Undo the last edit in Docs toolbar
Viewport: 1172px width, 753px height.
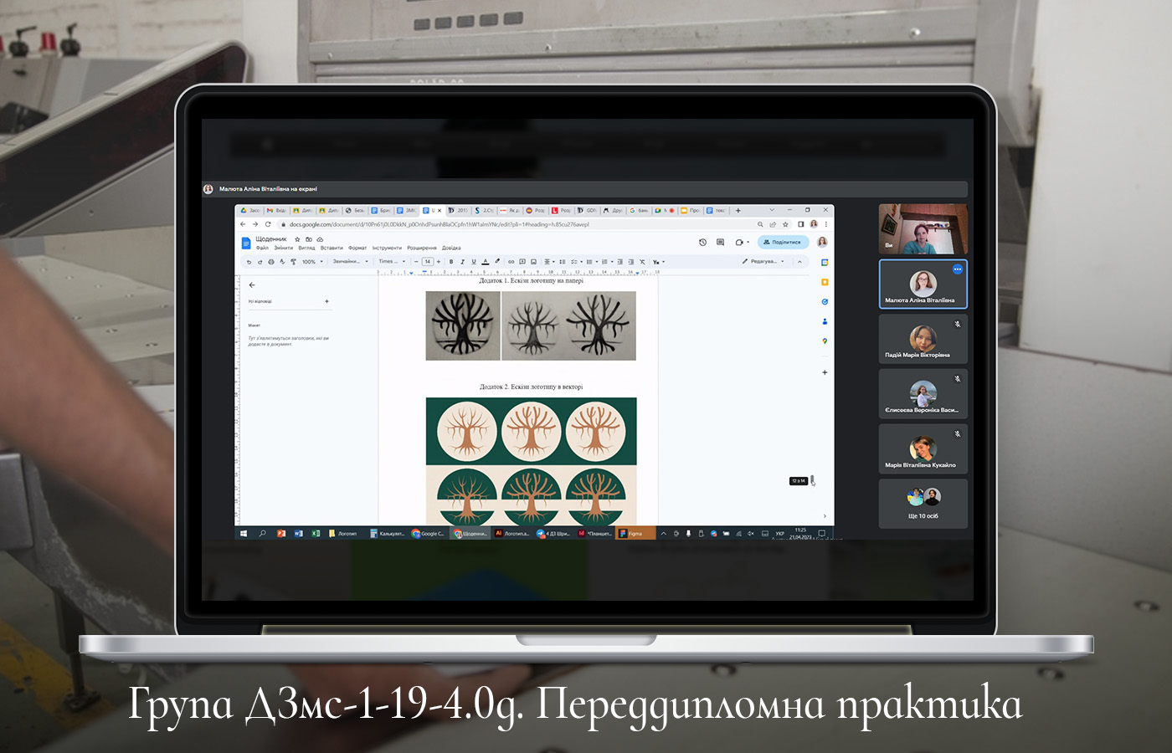[249, 262]
